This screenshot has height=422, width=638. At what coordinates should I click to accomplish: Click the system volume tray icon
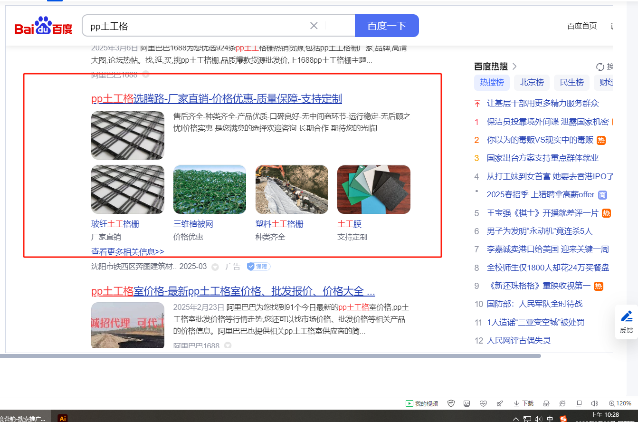point(538,419)
